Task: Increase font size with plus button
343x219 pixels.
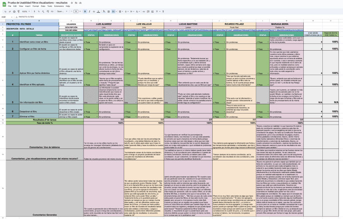Action: coord(80,11)
